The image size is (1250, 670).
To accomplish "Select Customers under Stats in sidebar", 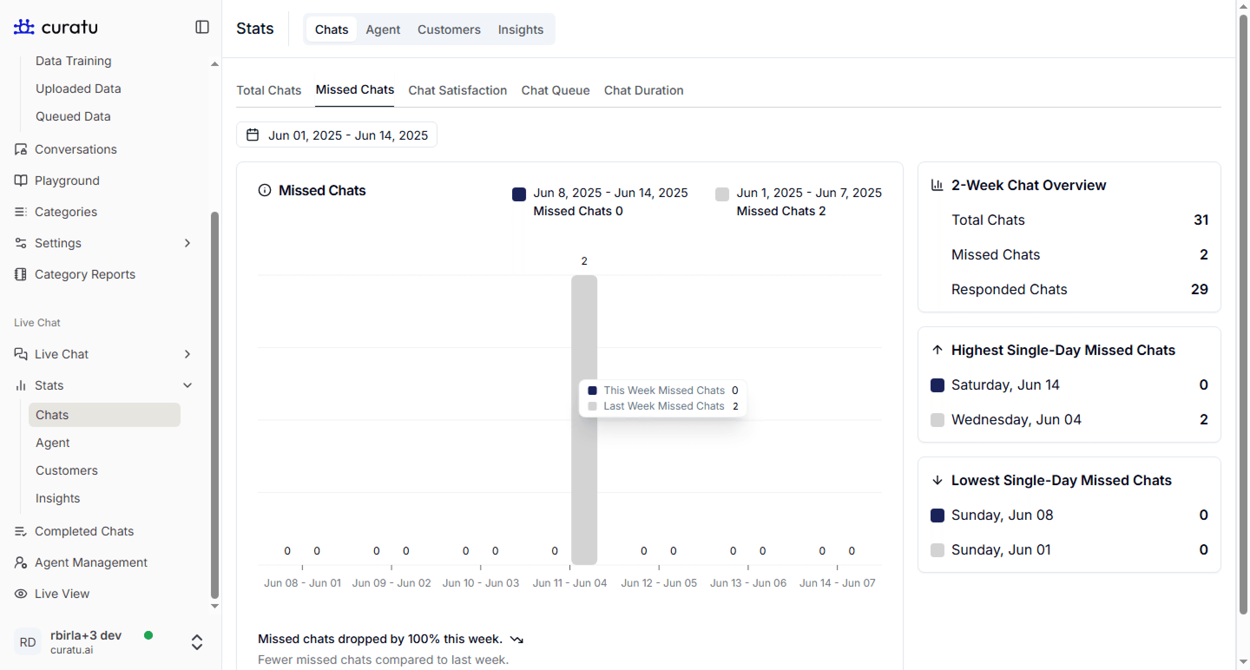I will click(x=66, y=470).
